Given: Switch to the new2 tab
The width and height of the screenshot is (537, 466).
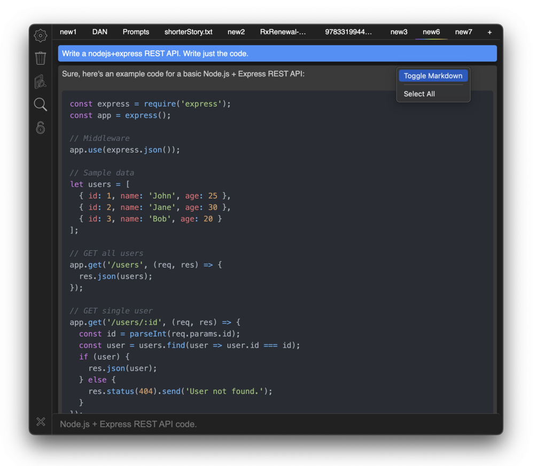Looking at the screenshot, I should [236, 32].
